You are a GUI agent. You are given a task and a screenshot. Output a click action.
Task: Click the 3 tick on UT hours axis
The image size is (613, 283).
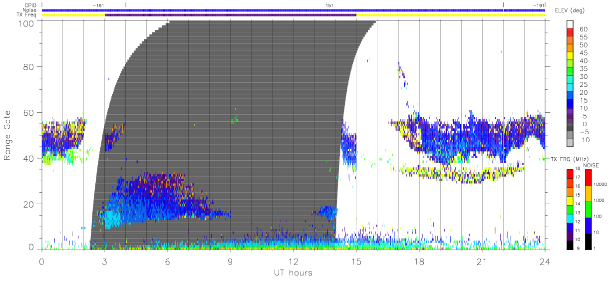pos(104,261)
